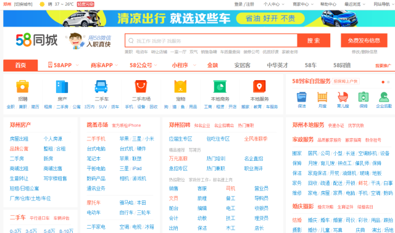395x233 pixels.
Task: Open 帮助中心 link
Action: 328,4
